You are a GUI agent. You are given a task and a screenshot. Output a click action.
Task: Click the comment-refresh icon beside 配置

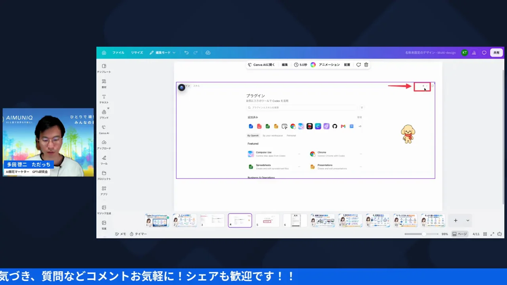[x=358, y=65]
